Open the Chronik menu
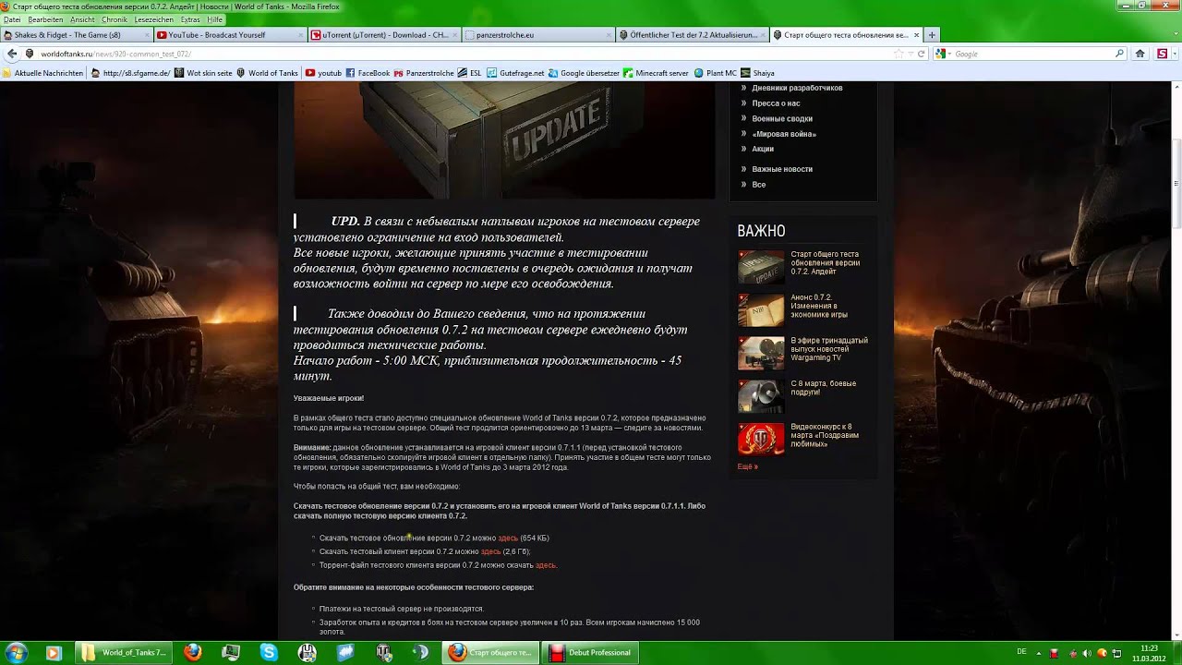The width and height of the screenshot is (1182, 665). (x=115, y=19)
